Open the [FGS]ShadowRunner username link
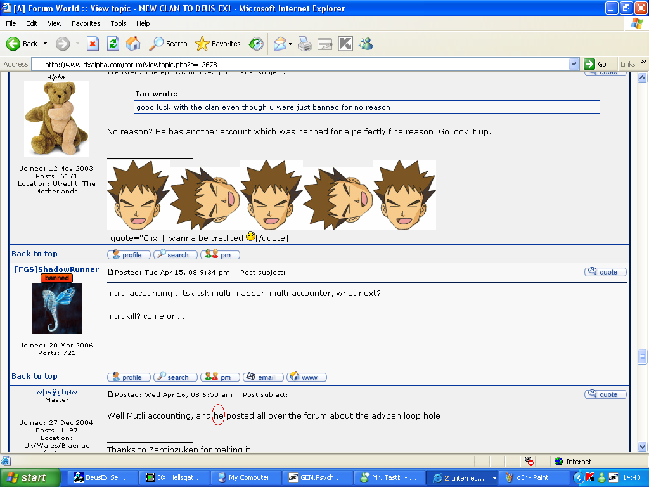 56,269
